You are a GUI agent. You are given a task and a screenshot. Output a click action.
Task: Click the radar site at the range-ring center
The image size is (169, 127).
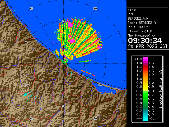click(x=63, y=63)
